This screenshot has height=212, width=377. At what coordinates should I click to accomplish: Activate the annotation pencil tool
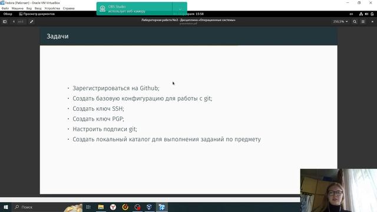[31, 22]
